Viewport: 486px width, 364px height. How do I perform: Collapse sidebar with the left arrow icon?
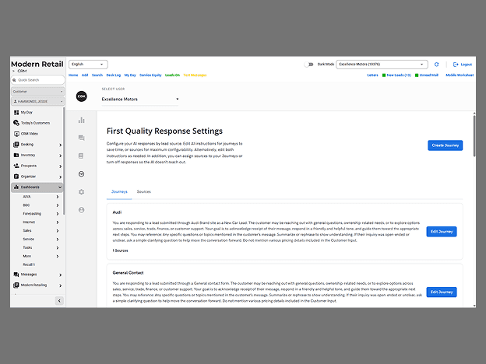[x=59, y=300]
